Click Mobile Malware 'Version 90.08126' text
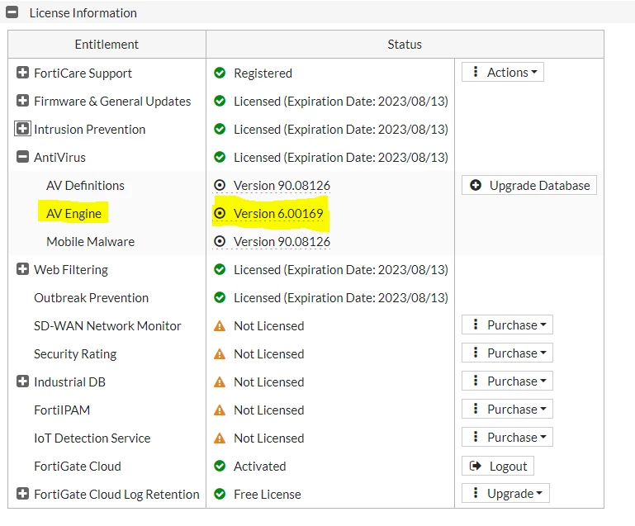The height and width of the screenshot is (526, 635). tap(282, 241)
